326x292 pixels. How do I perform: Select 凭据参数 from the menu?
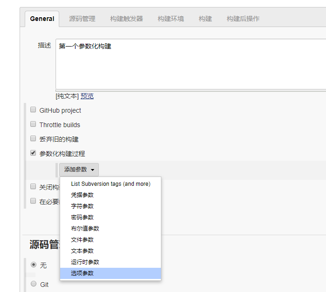point(82,195)
